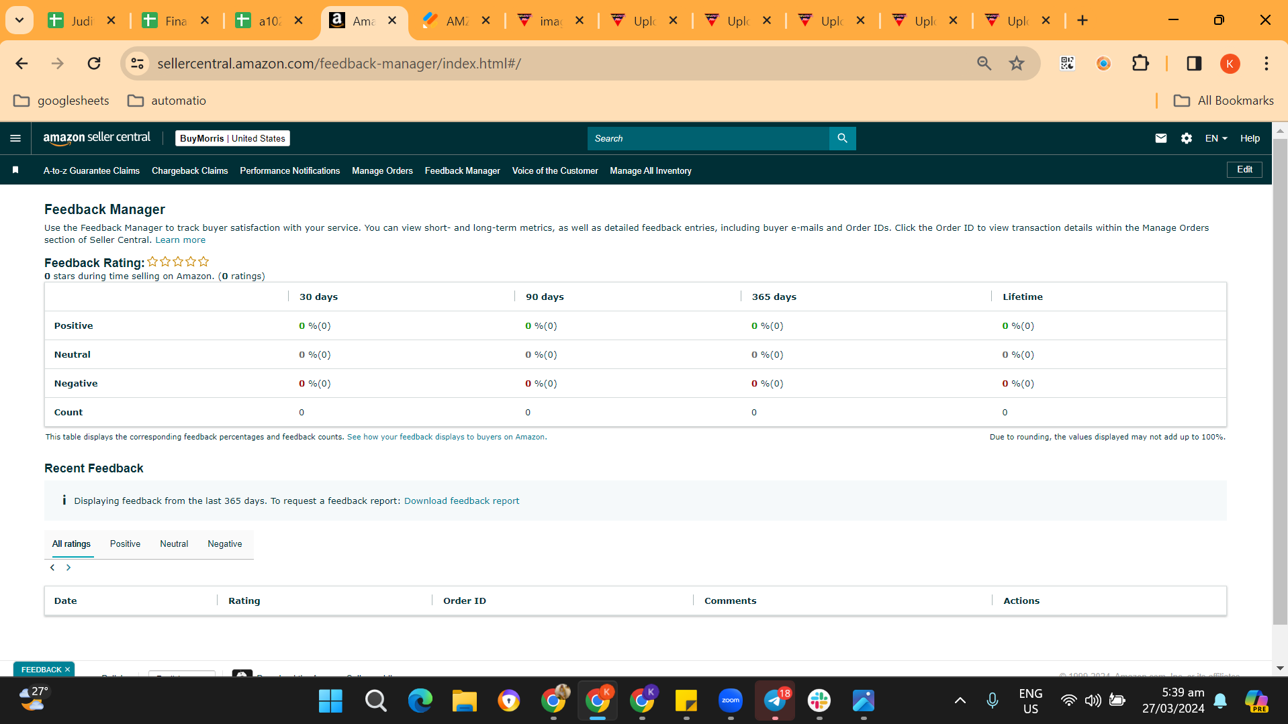Click the page vertical scrollbar

pos(1280,382)
